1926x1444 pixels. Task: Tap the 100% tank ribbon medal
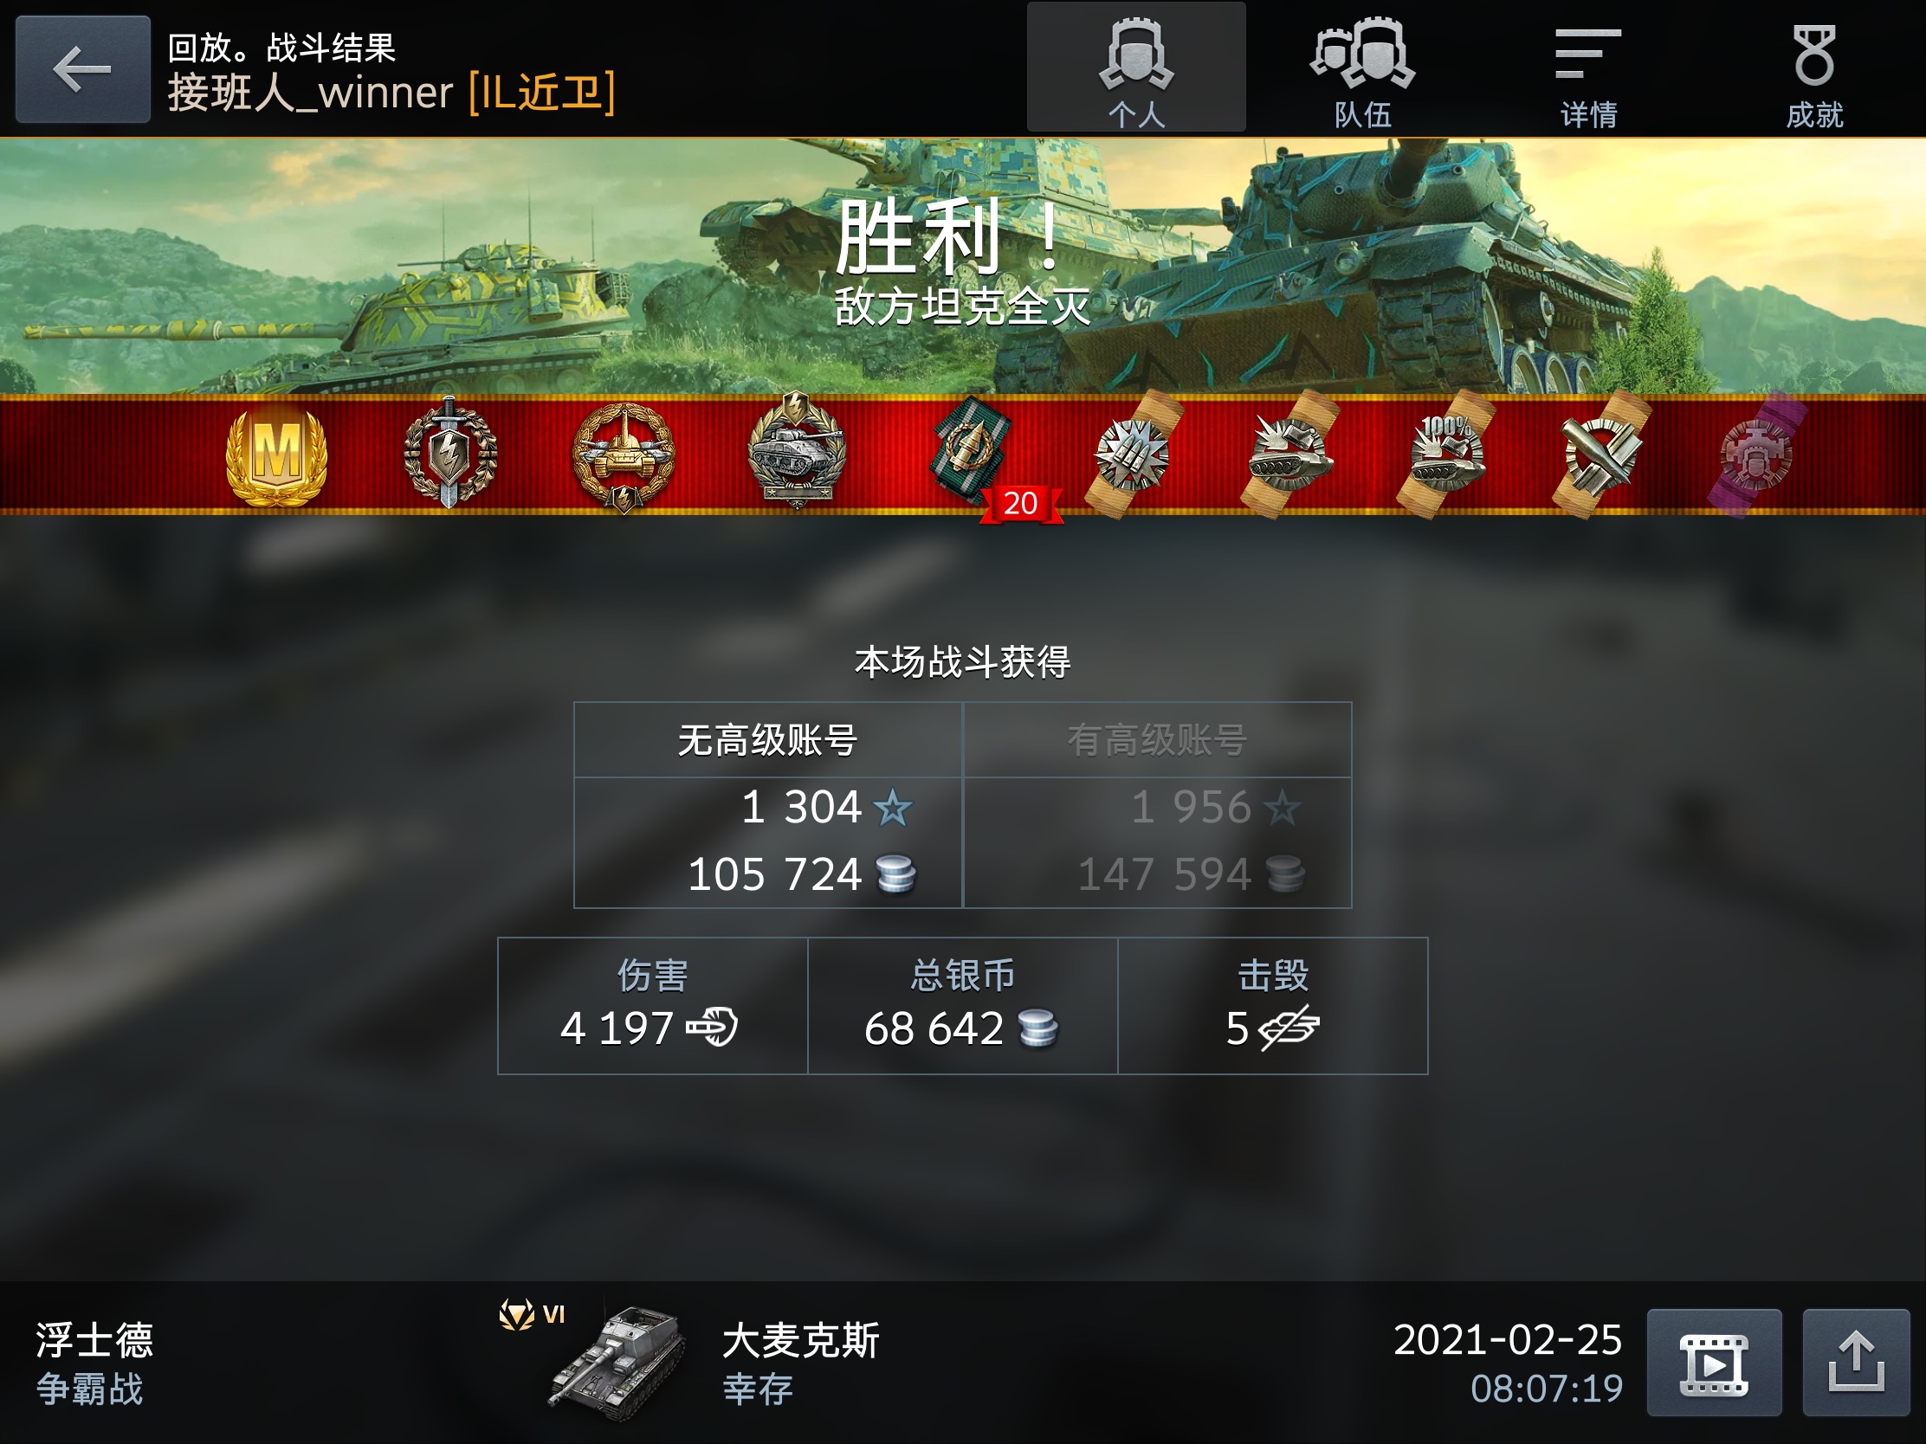pyautogui.click(x=1446, y=454)
